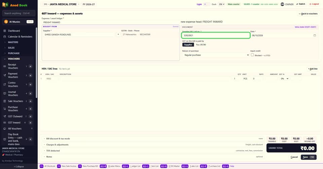
Task: Expand the PURCHASE sidebar section
Action: 13,53
